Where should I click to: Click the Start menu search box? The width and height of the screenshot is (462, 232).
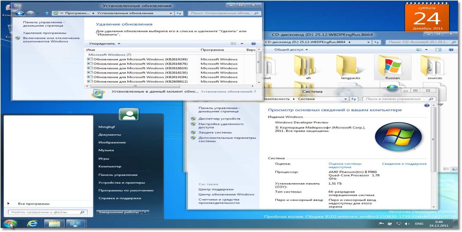pos(48,212)
